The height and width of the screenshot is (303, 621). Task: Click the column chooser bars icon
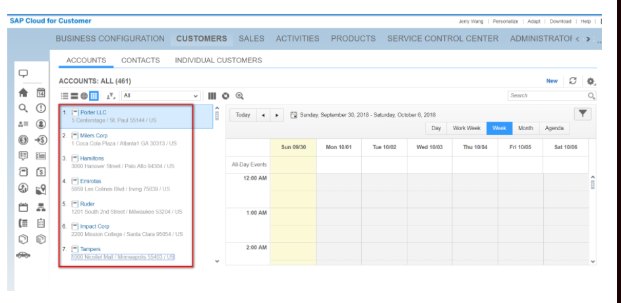(212, 95)
